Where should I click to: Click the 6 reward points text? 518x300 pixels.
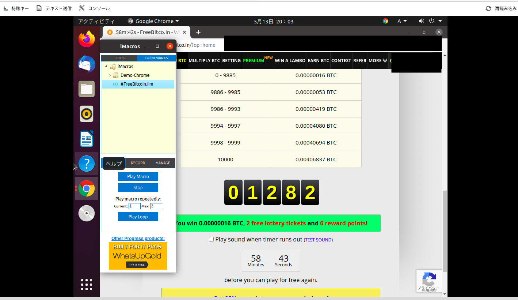(343, 223)
